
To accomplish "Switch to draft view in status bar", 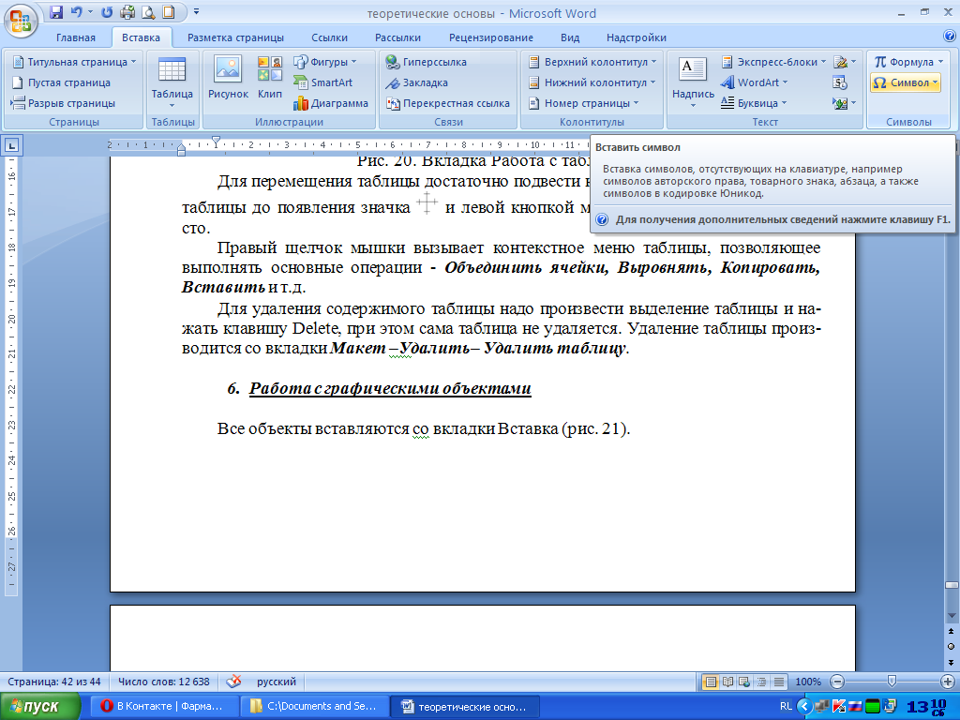I will [778, 682].
